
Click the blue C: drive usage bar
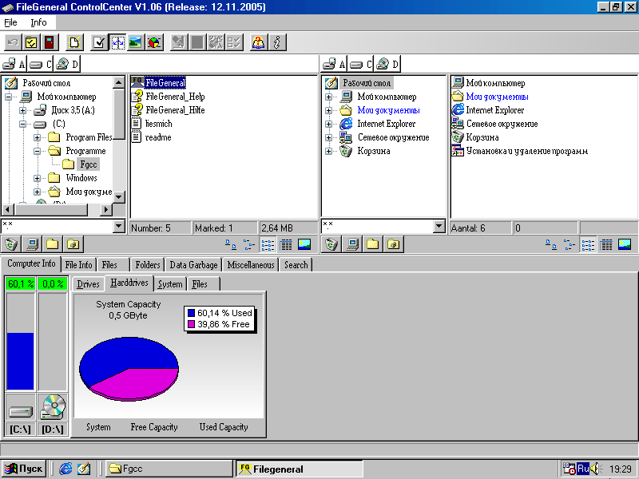(x=21, y=362)
